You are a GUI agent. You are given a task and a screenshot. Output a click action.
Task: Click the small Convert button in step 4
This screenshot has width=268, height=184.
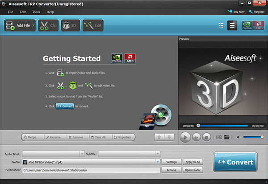(x=65, y=106)
